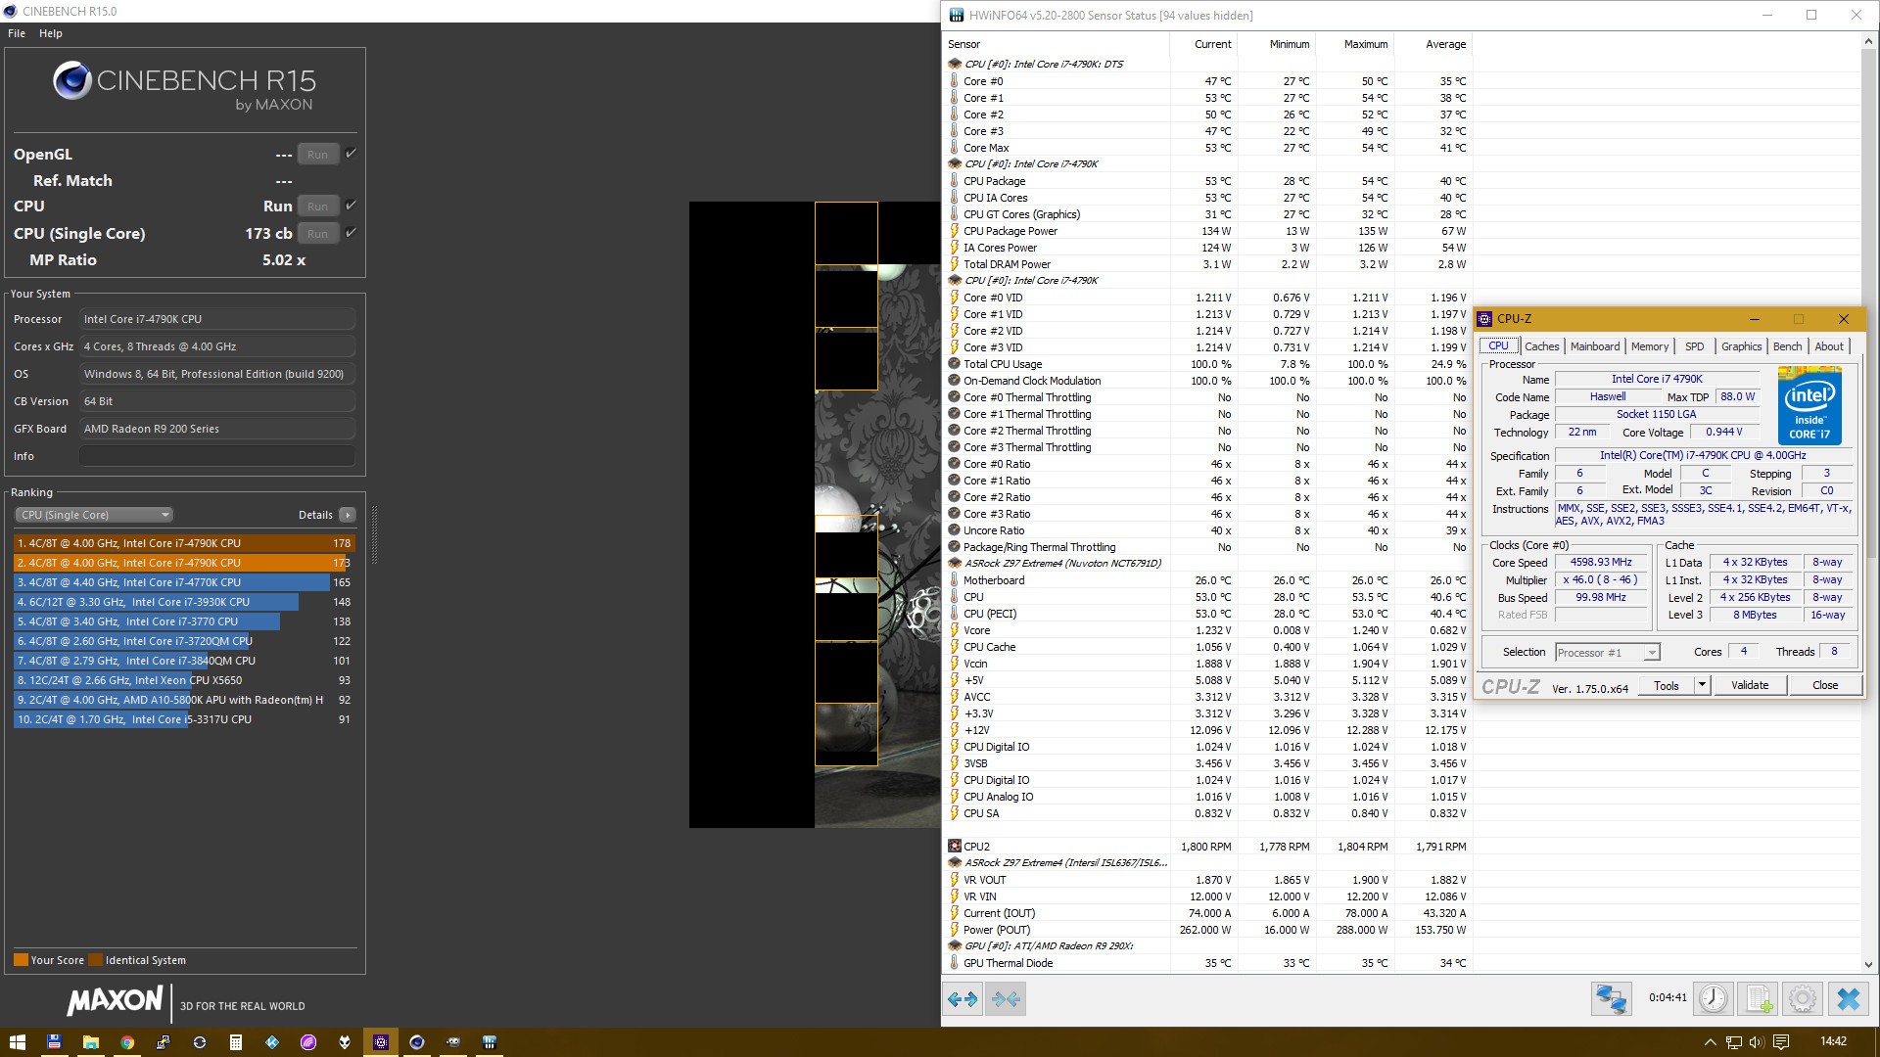
Task: Open calculator from taskbar
Action: click(x=235, y=1042)
